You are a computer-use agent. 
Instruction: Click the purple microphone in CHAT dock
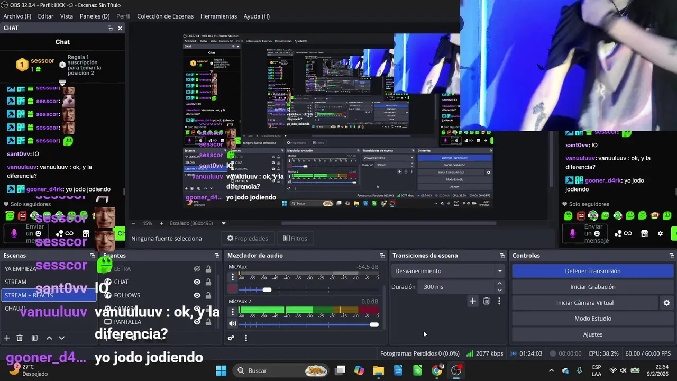click(x=14, y=233)
